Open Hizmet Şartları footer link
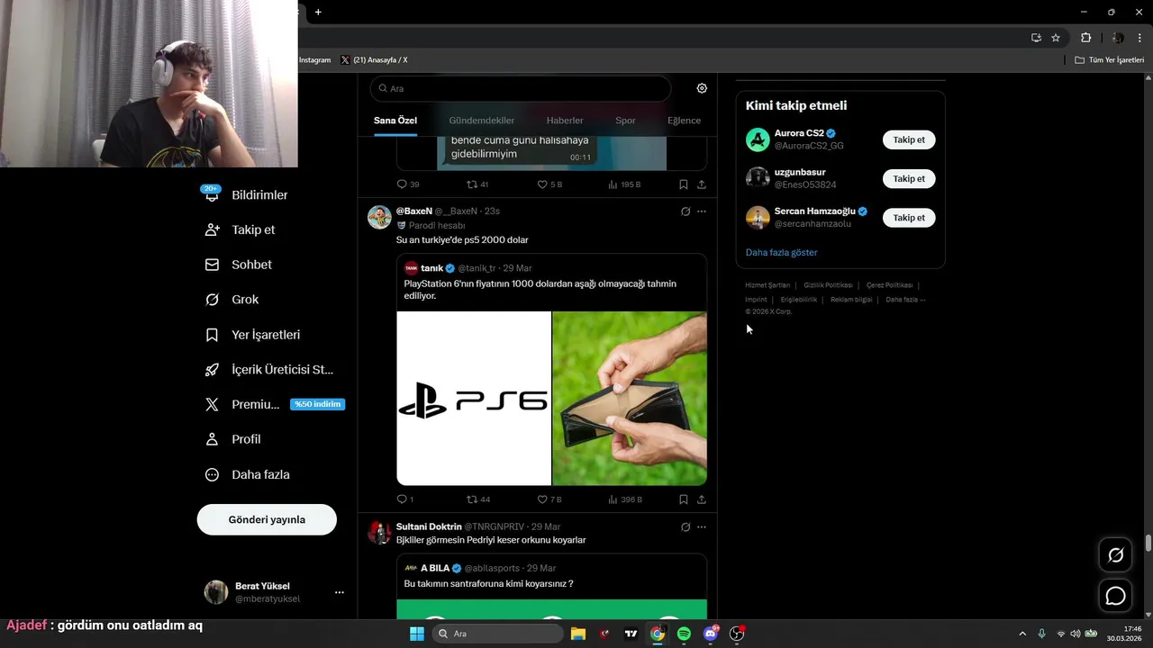 767,285
